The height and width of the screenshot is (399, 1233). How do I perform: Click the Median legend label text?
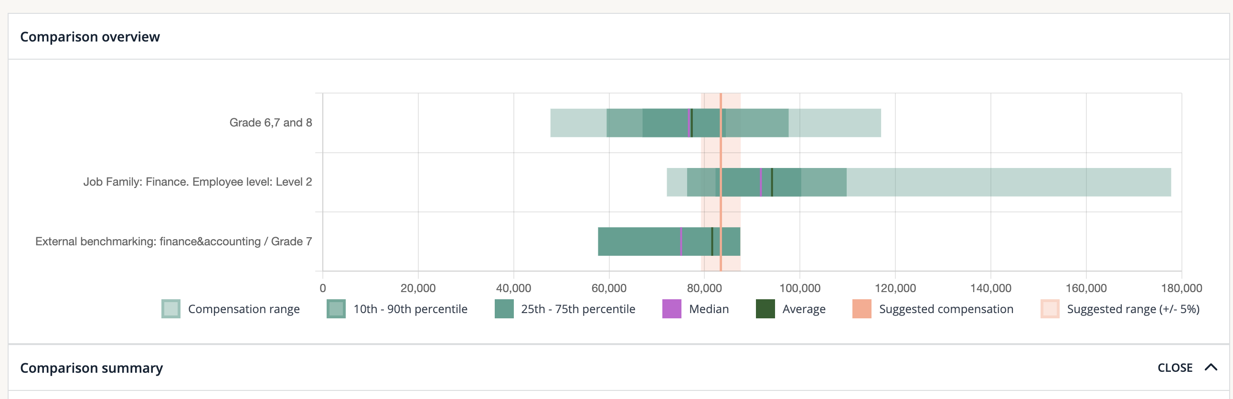click(708, 309)
